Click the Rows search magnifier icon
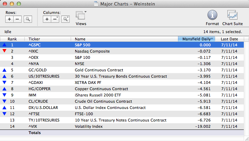This screenshot has height=141, width=249. (28, 19)
